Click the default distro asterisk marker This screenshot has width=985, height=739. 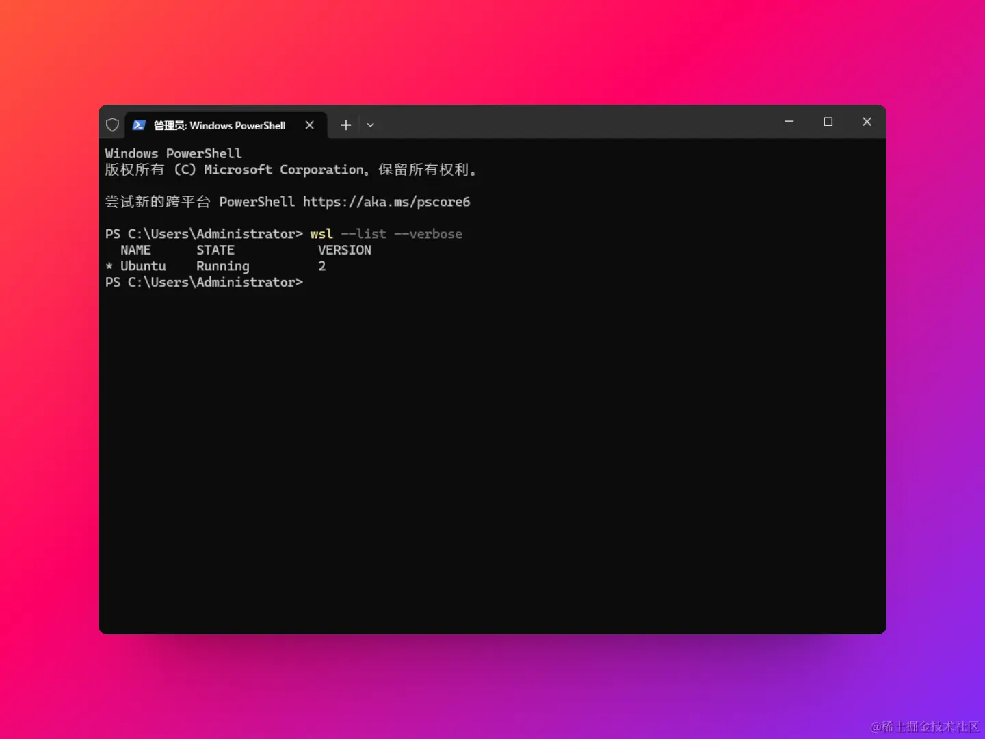(x=109, y=266)
